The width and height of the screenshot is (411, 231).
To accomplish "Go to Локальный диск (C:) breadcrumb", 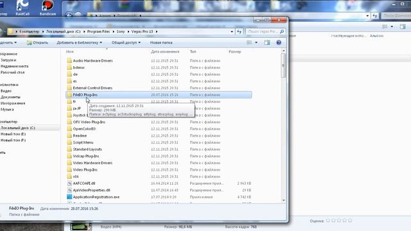I will pyautogui.click(x=63, y=31).
